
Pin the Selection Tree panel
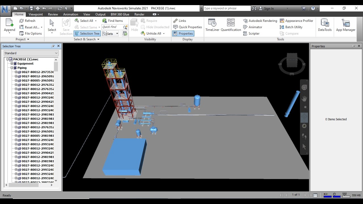[53, 46]
